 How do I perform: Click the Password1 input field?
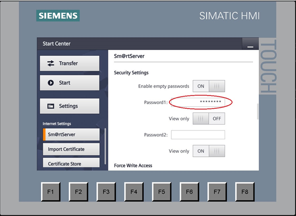coord(198,102)
